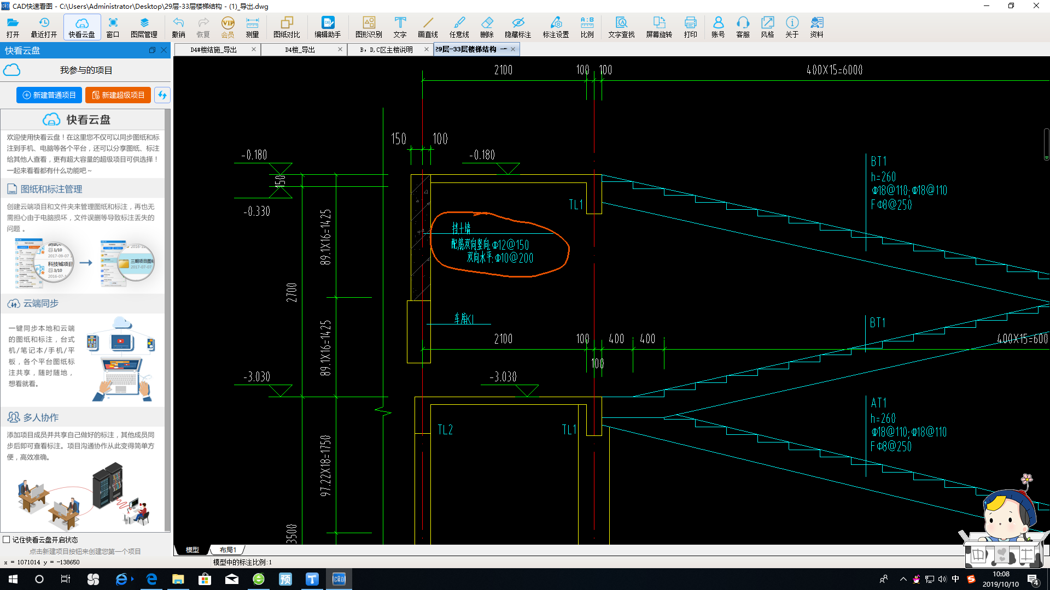This screenshot has height=590, width=1050.
Task: Close the 29层-33层楼梯结构 tab
Action: [x=513, y=49]
